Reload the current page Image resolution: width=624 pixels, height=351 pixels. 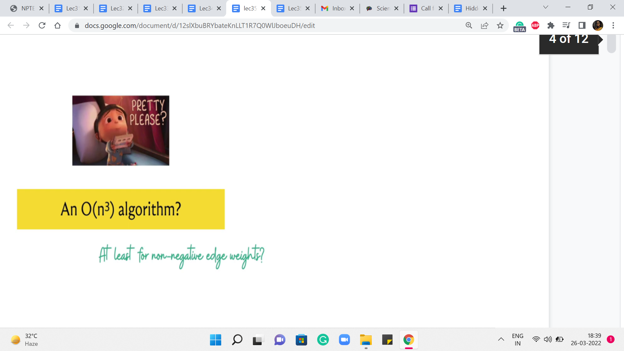(x=42, y=25)
